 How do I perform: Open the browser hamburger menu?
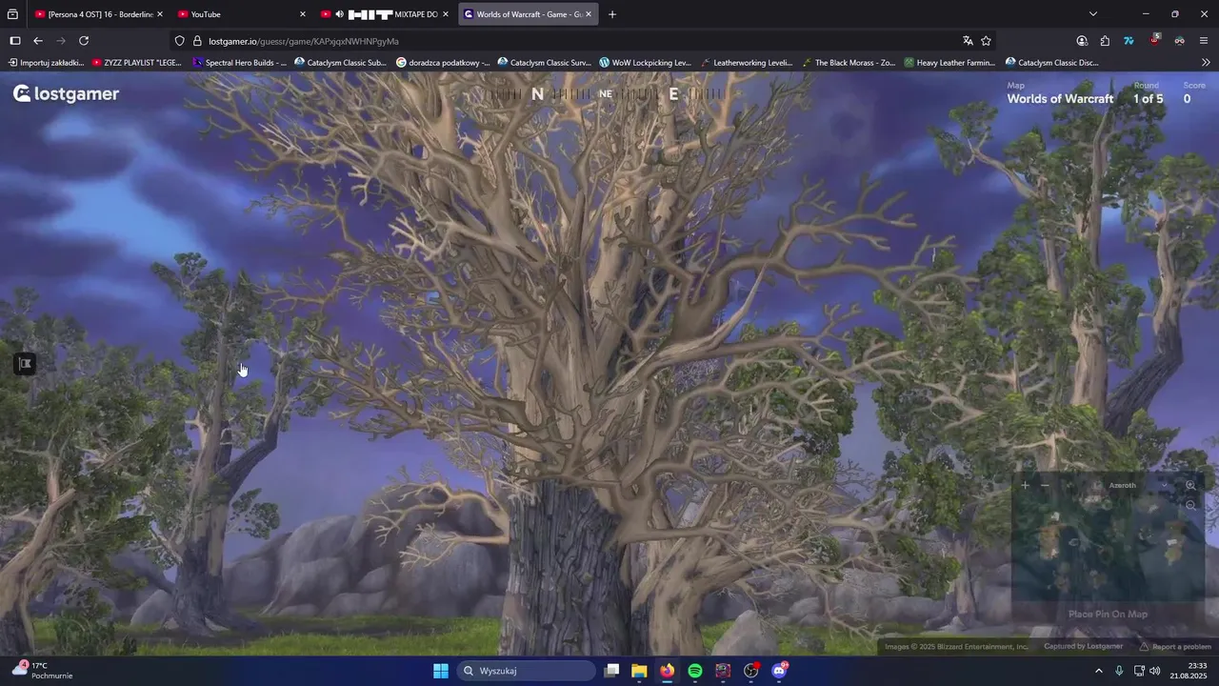(1204, 41)
